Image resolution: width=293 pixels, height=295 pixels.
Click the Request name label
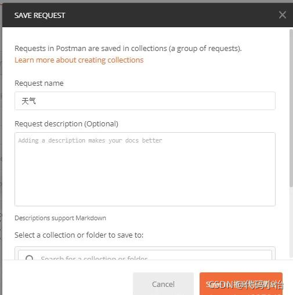point(39,83)
